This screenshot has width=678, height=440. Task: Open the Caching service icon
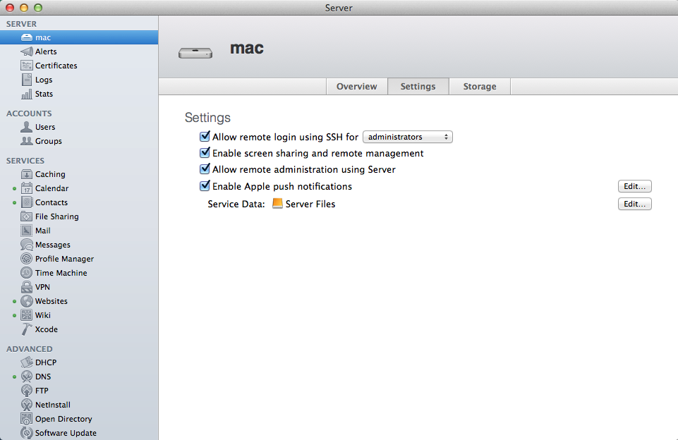pos(27,174)
